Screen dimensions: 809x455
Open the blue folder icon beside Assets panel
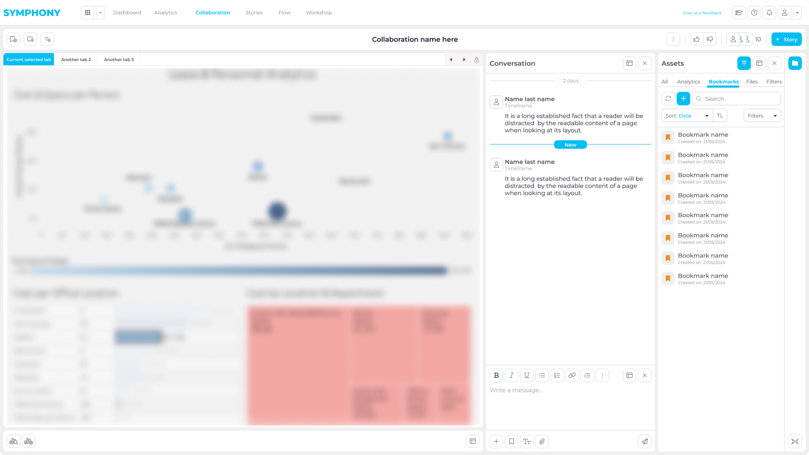pyautogui.click(x=795, y=63)
